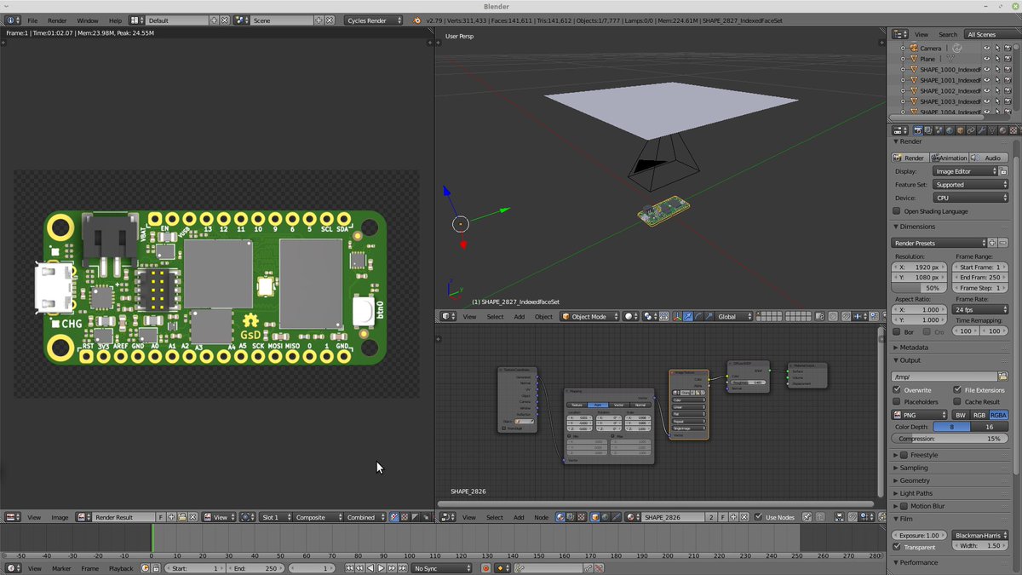
Task: Open the Object Mode dropdown
Action: tap(589, 317)
